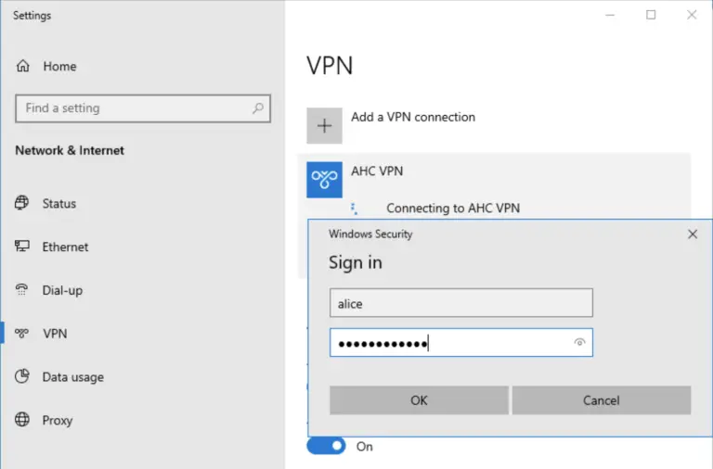Open the Data usage page
The width and height of the screenshot is (713, 469).
click(x=72, y=377)
